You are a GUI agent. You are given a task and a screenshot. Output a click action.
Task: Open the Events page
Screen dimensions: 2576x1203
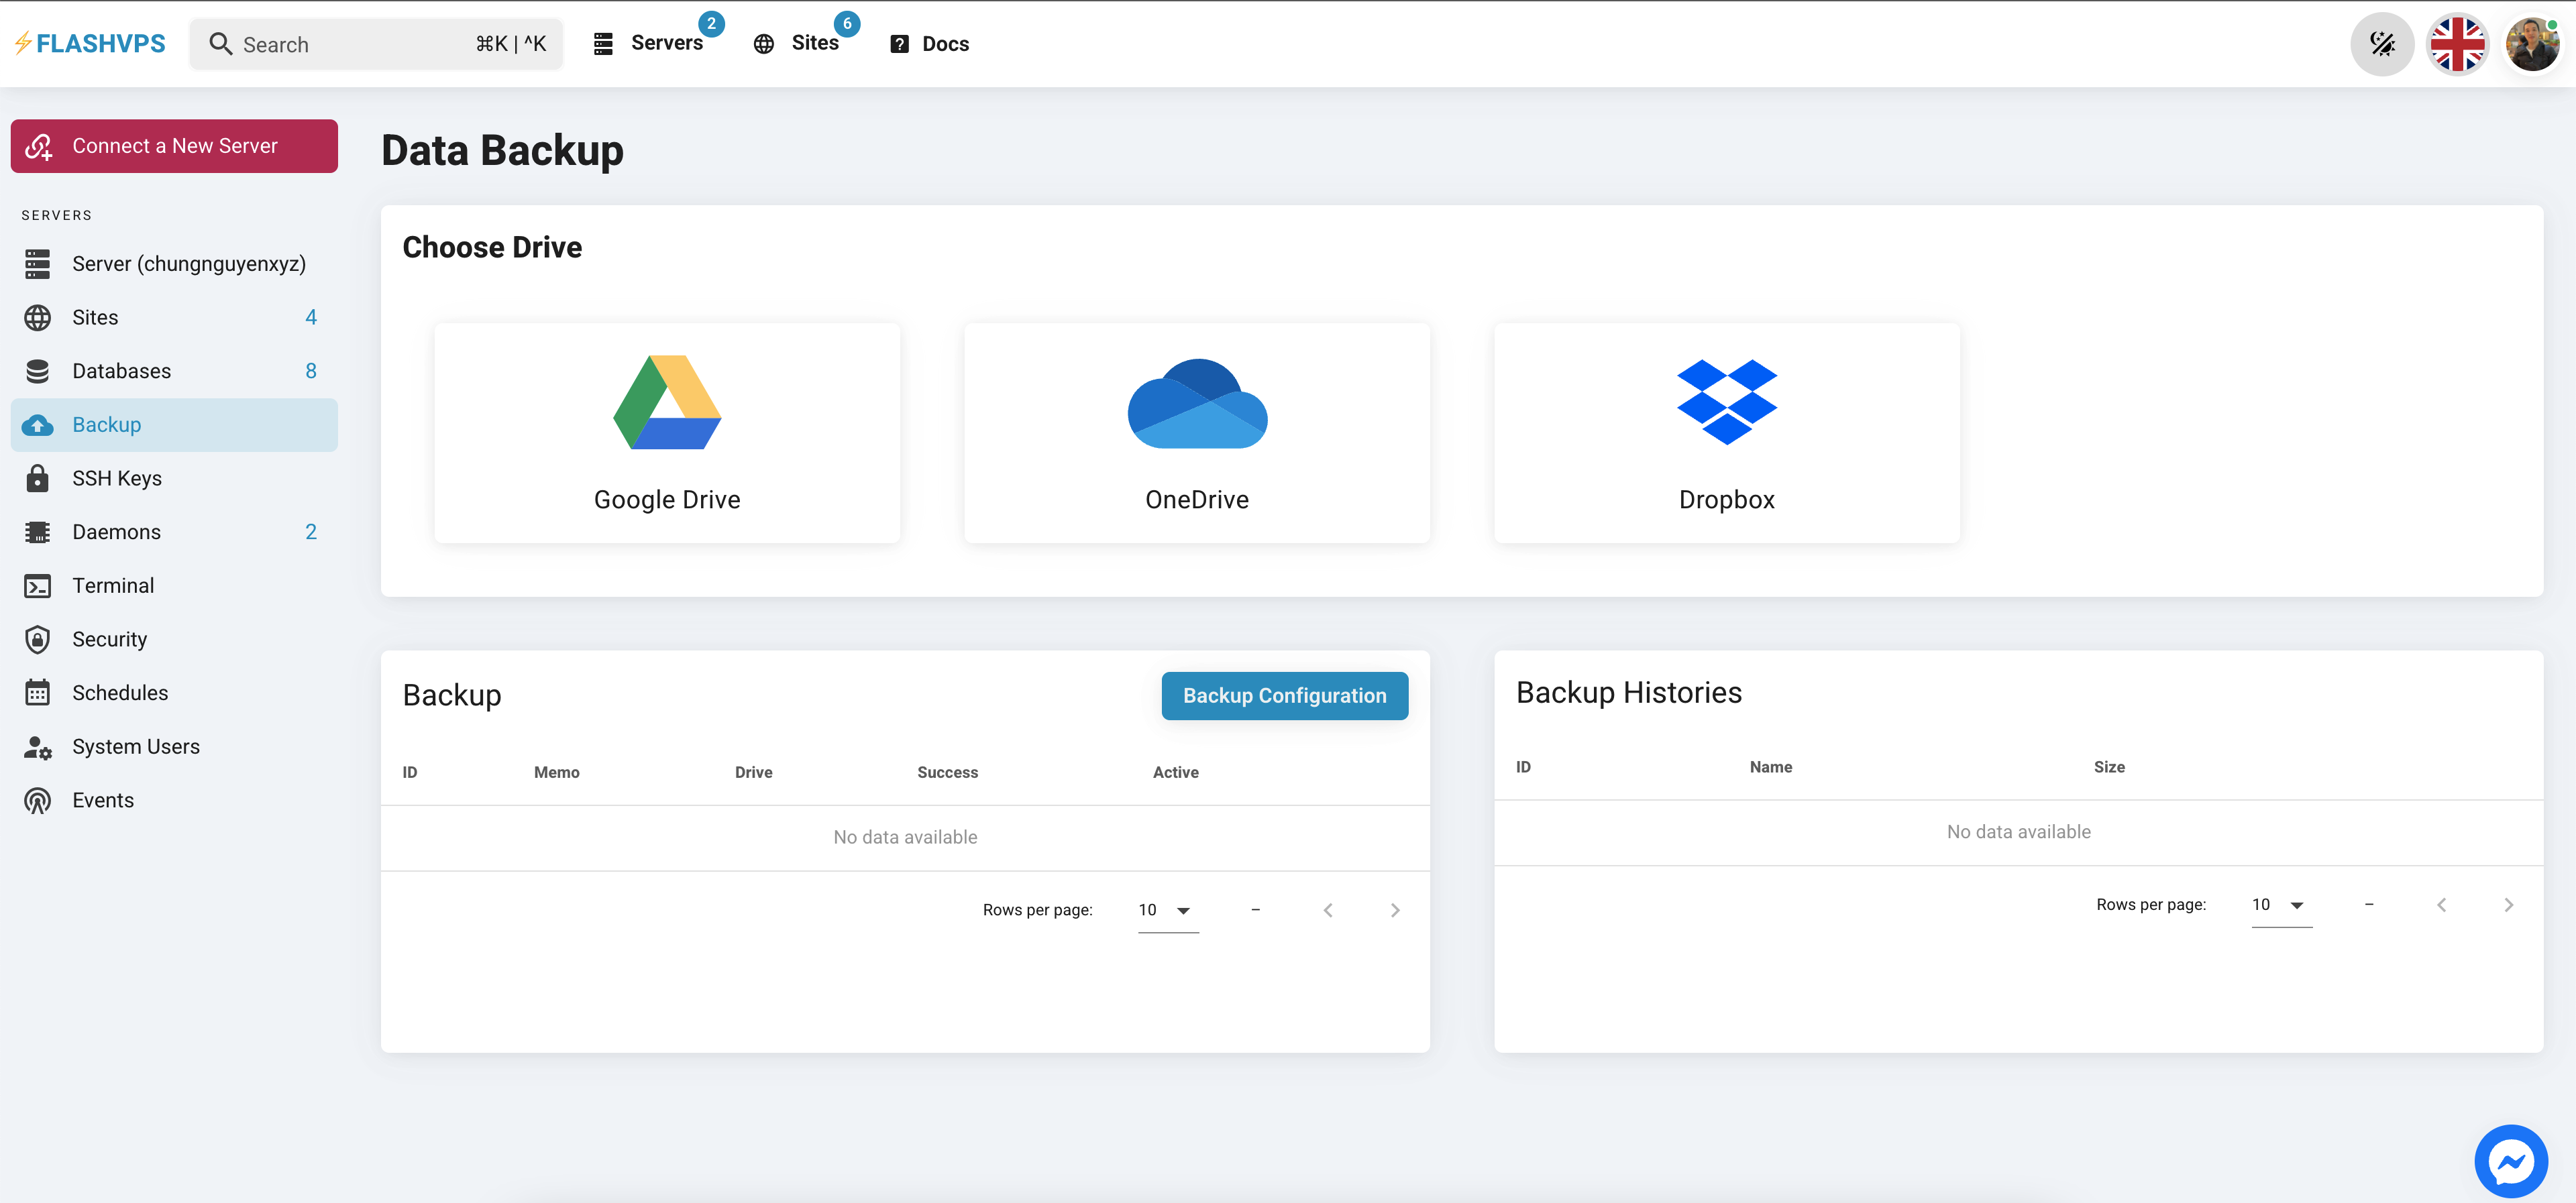point(103,800)
